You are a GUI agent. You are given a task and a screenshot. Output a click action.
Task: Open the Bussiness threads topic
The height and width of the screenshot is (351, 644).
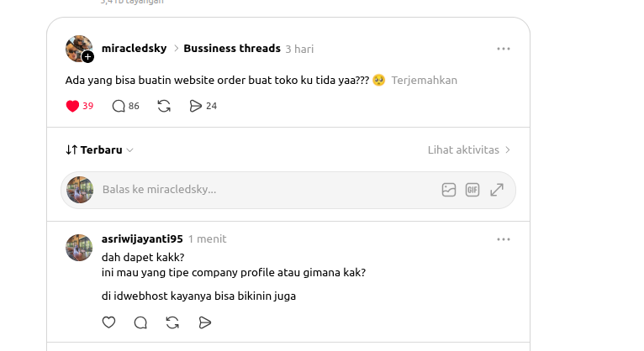coord(232,49)
